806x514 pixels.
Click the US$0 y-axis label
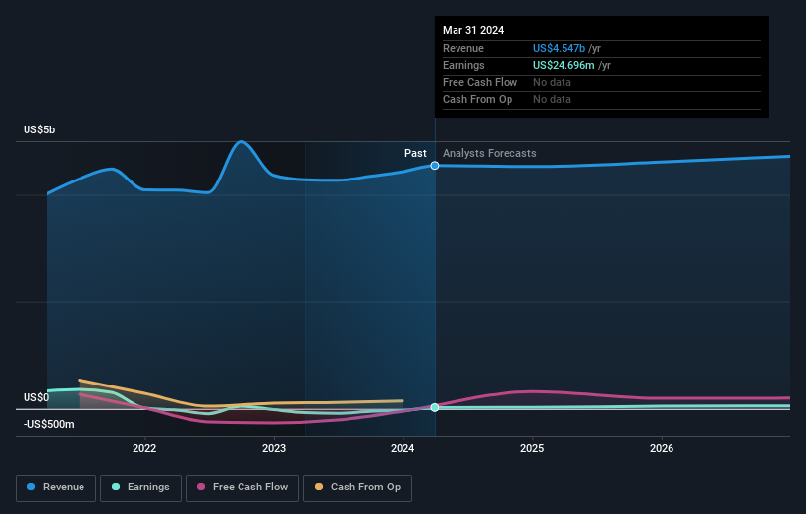click(36, 397)
